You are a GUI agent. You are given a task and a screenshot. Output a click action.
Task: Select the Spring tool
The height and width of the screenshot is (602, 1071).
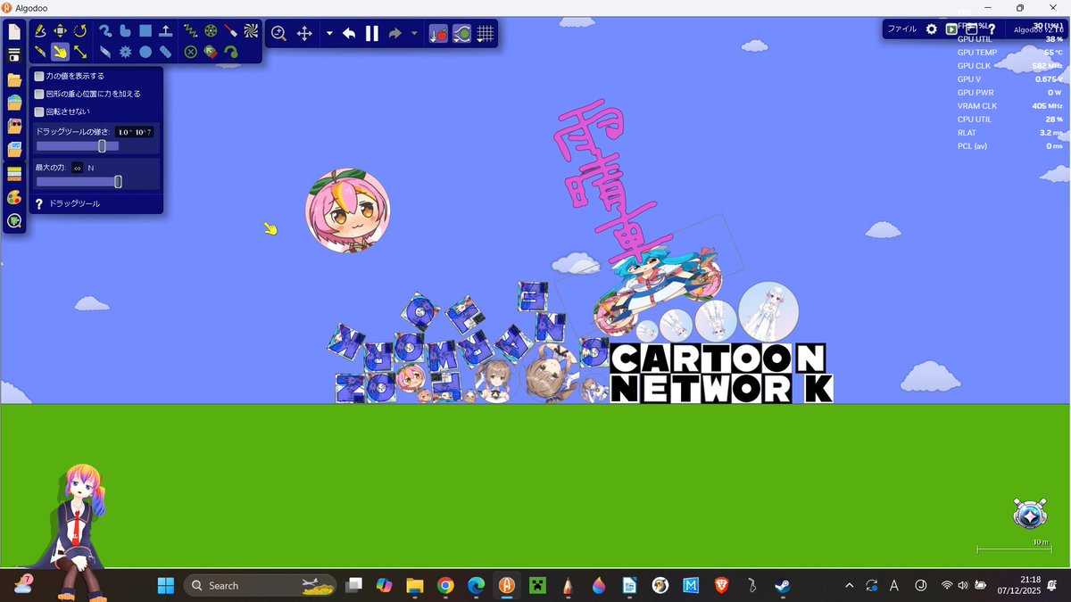(x=190, y=31)
